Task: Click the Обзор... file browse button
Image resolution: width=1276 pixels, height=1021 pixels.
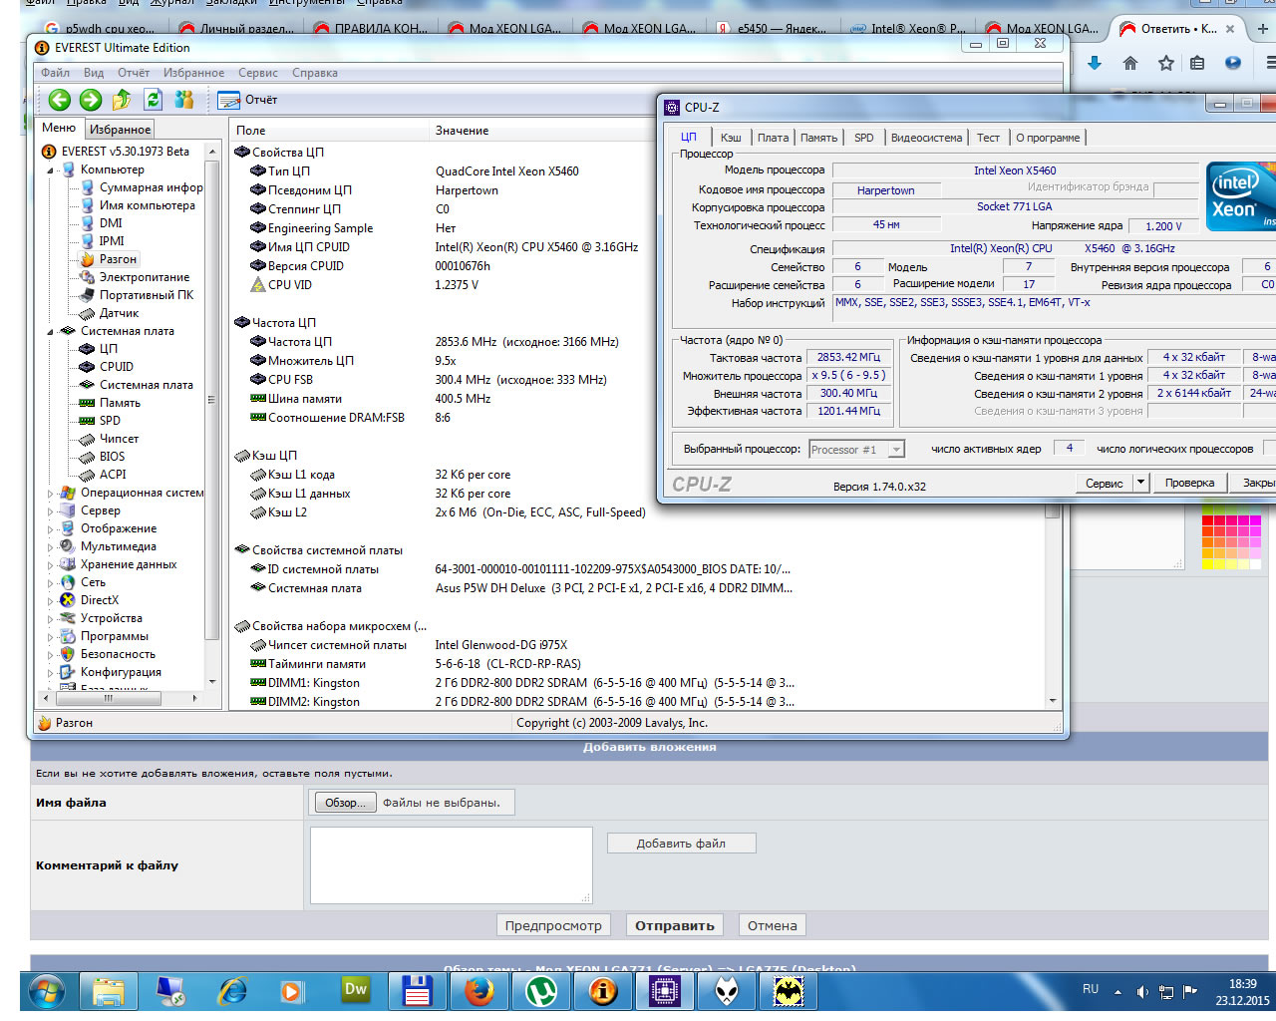Action: pos(345,803)
